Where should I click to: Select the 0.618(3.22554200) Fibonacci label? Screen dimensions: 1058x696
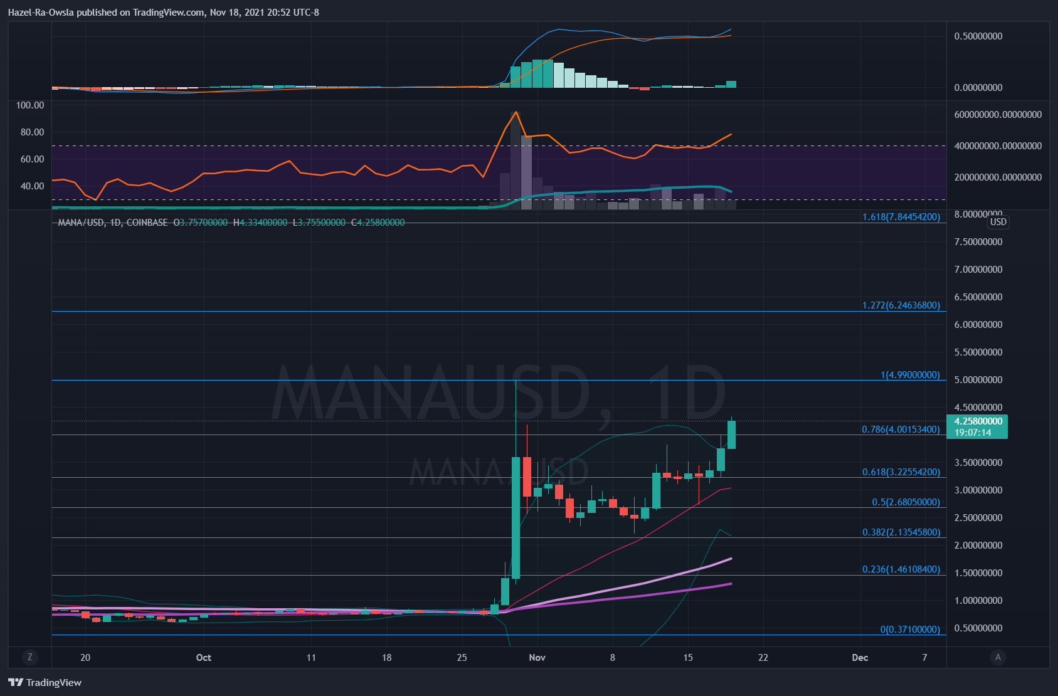[x=901, y=472]
